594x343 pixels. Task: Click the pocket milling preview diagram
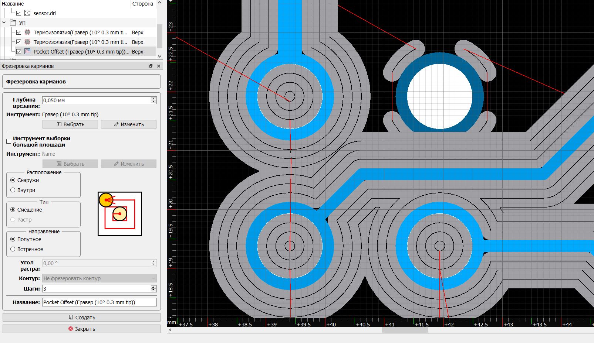[x=119, y=213]
